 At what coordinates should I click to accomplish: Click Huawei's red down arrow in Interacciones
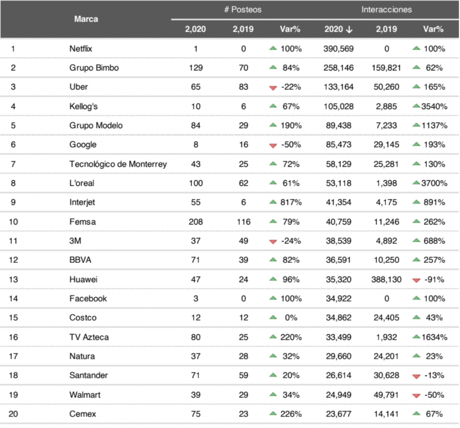(x=416, y=280)
